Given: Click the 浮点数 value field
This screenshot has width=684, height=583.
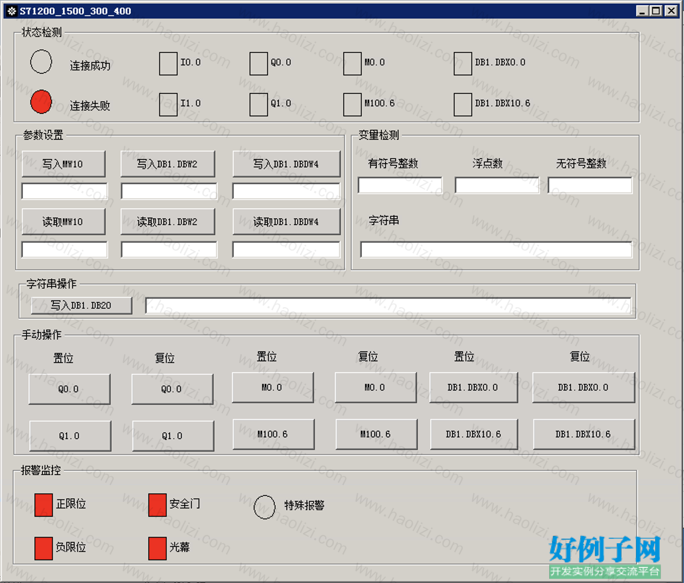Looking at the screenshot, I should (x=497, y=185).
